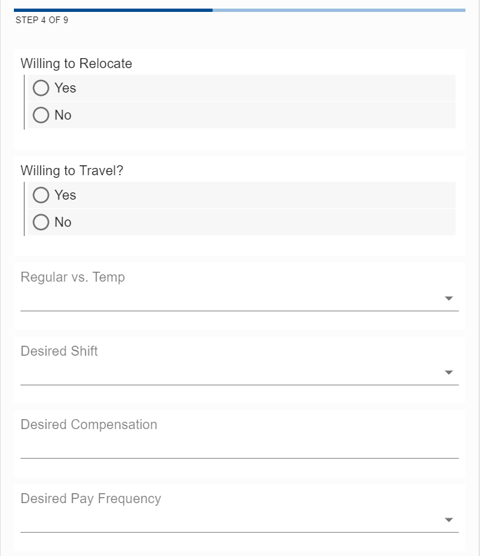
Task: Click the Desired Pay Frequency field label
Action: [91, 498]
